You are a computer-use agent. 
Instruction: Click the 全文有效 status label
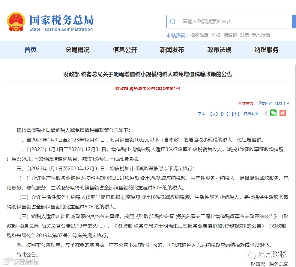coord(246,103)
